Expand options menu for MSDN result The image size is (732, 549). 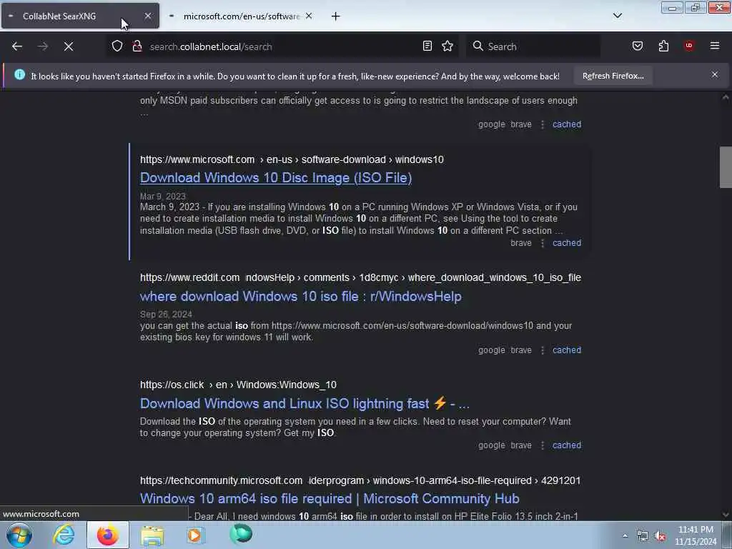tap(542, 124)
